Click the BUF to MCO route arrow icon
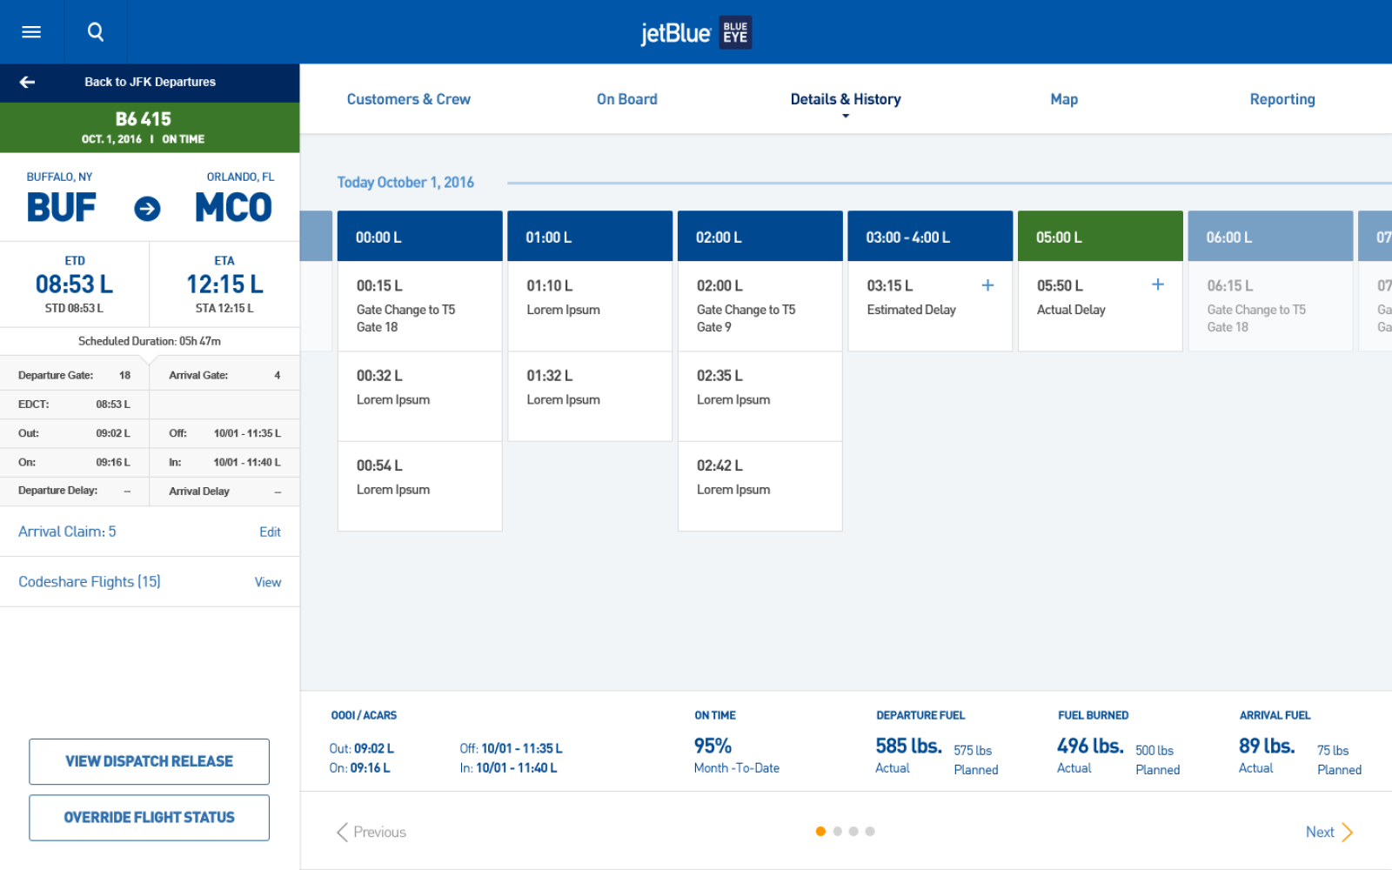The width and height of the screenshot is (1392, 870). point(147,209)
